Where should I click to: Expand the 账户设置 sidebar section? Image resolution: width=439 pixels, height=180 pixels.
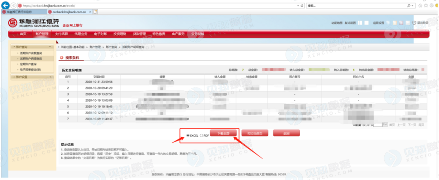tap(49, 77)
